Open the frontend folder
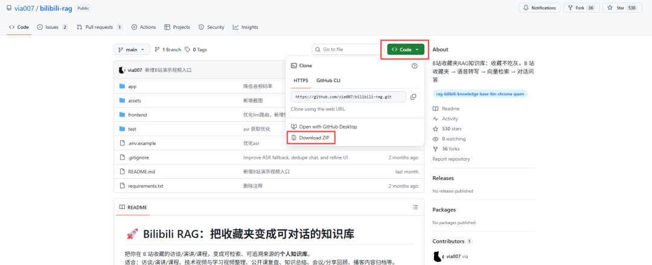 pyautogui.click(x=137, y=115)
